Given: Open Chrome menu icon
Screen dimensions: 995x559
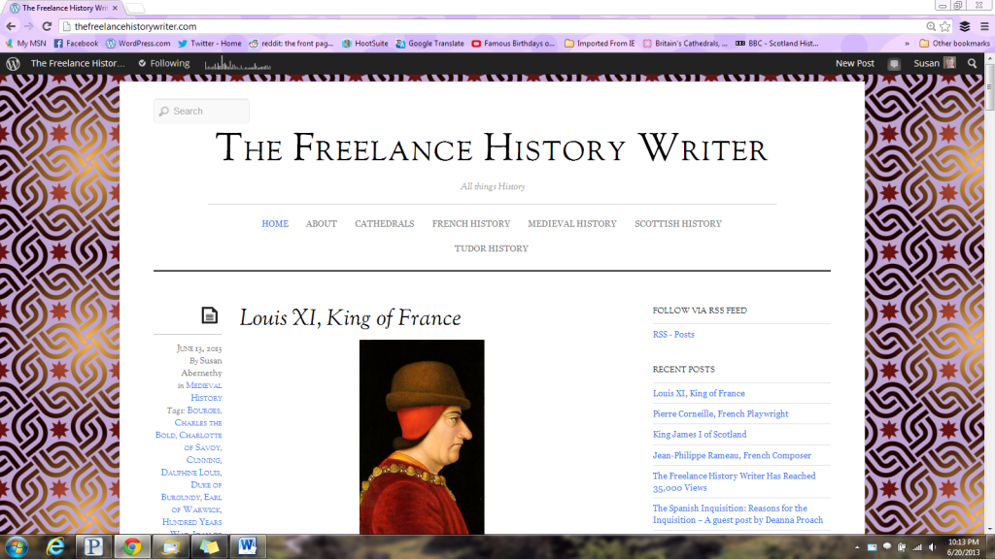Looking at the screenshot, I should point(984,26).
